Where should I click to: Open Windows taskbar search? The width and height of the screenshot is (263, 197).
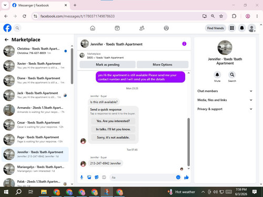point(18,192)
